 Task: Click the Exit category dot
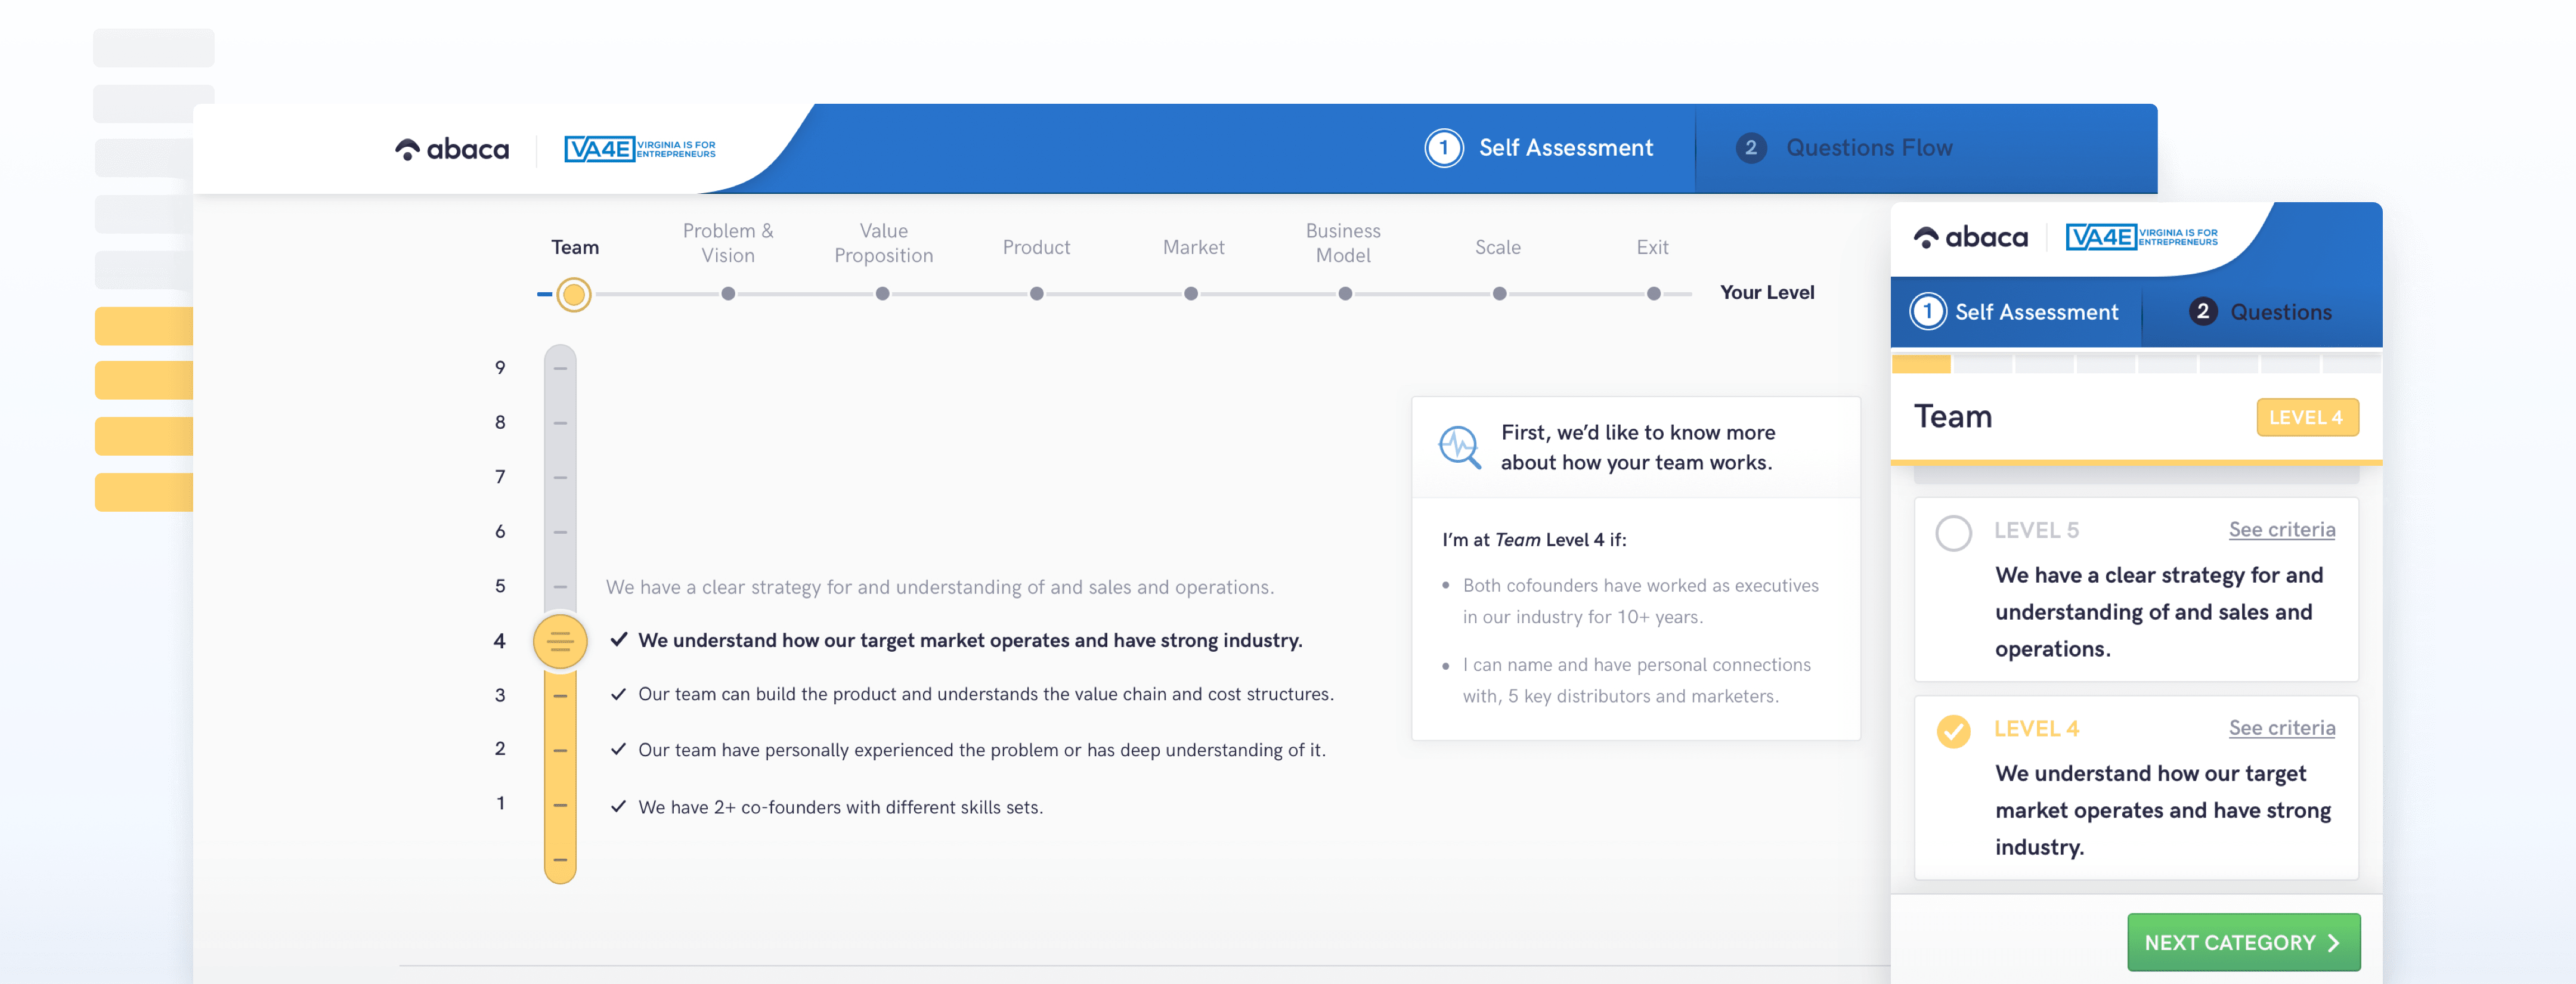tap(1654, 294)
